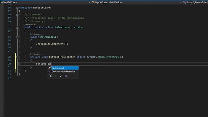Click the 'WpfSelfLearn' namespace name
The height and width of the screenshot is (117, 208).
(42, 7)
